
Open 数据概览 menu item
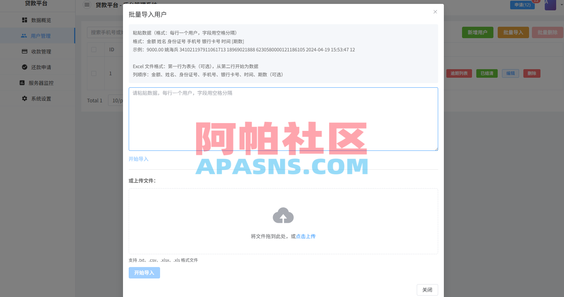click(37, 20)
